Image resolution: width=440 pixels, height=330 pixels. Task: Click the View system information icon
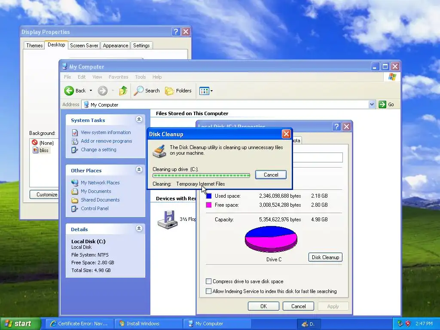pyautogui.click(x=75, y=132)
